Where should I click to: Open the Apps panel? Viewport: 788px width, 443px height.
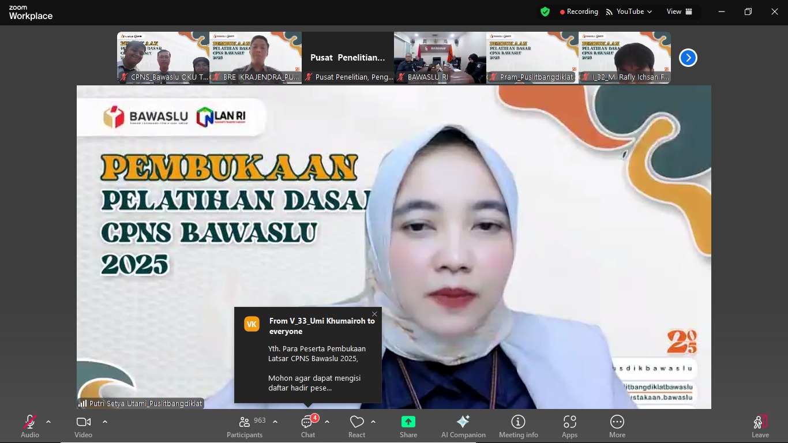tap(569, 426)
